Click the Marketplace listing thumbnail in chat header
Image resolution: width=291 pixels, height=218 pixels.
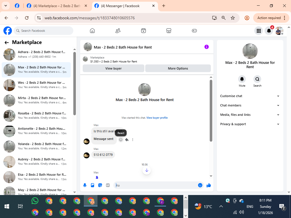point(85,59)
